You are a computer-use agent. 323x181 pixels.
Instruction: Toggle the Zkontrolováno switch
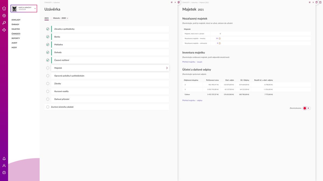[x=306, y=108]
